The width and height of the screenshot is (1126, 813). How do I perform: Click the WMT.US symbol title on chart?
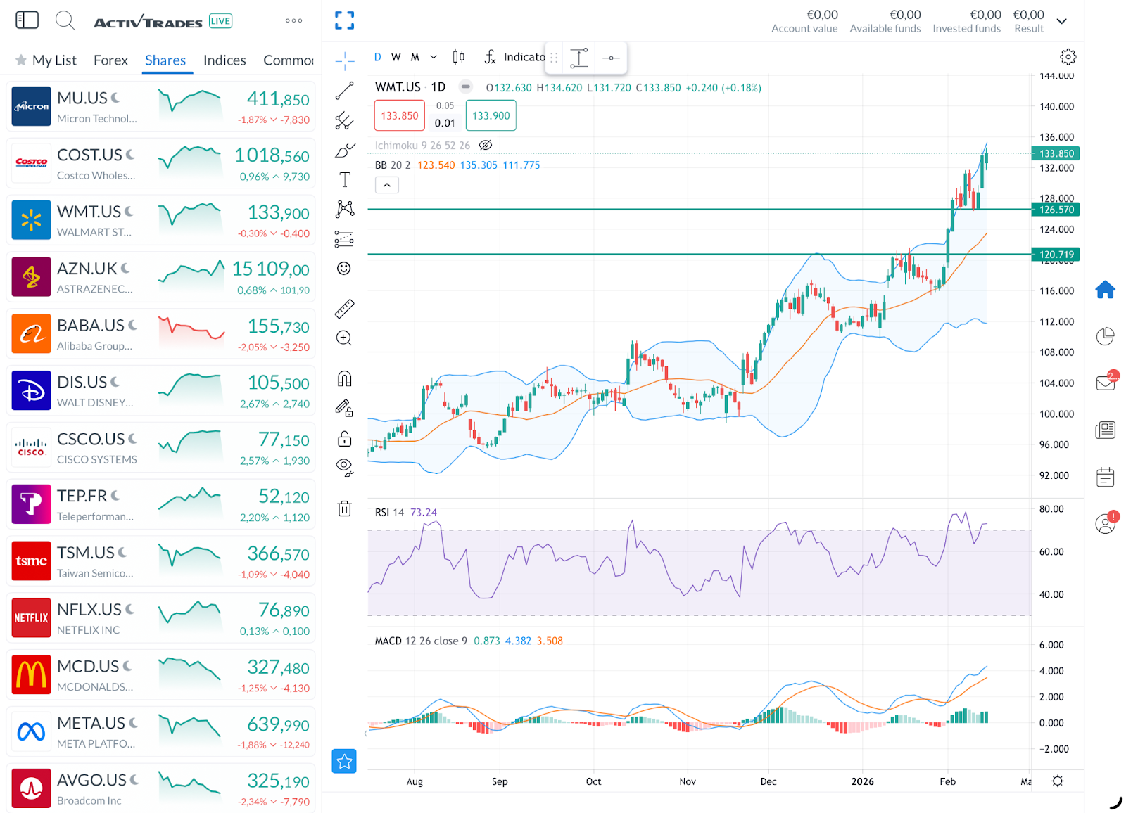coord(398,87)
